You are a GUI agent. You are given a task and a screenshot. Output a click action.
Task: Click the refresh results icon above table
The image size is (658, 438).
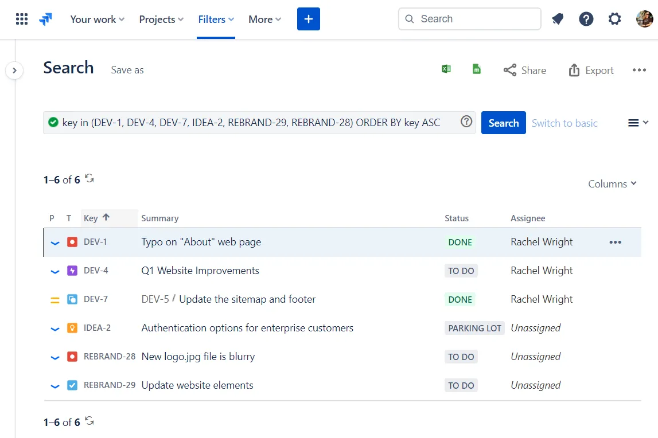(x=89, y=178)
